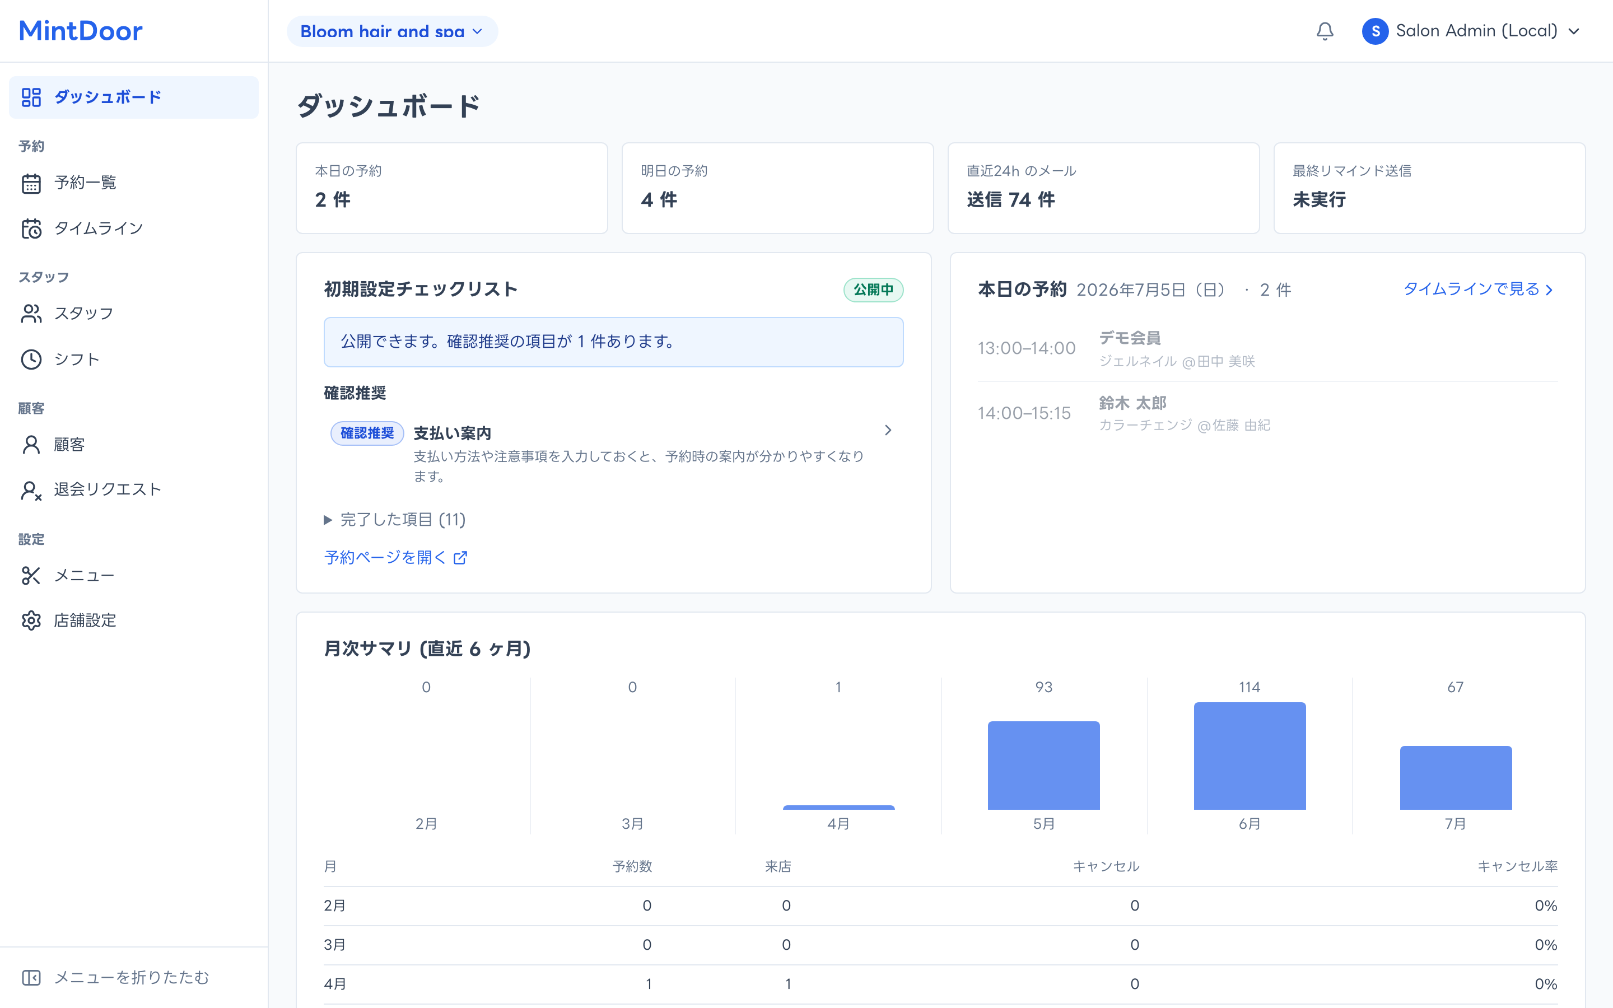Open 店舗設定 from sidebar
The image size is (1613, 1008).
point(133,620)
